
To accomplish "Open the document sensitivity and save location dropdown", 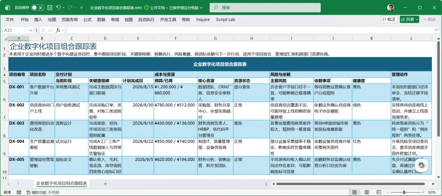I will pos(201,8).
